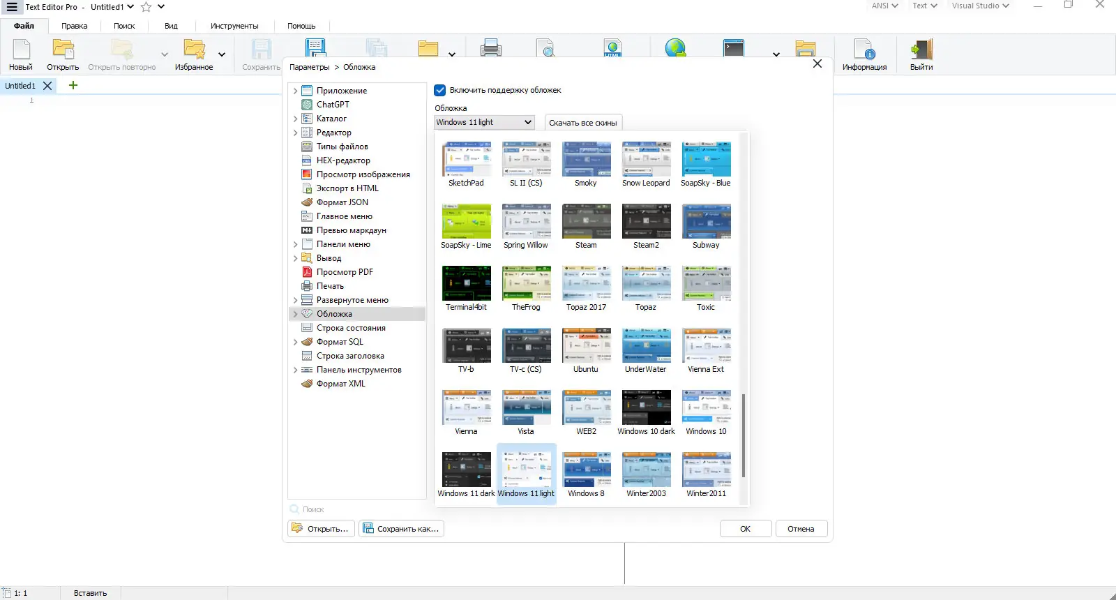
Task: Click the settings Поиск search field
Action: pyautogui.click(x=357, y=509)
